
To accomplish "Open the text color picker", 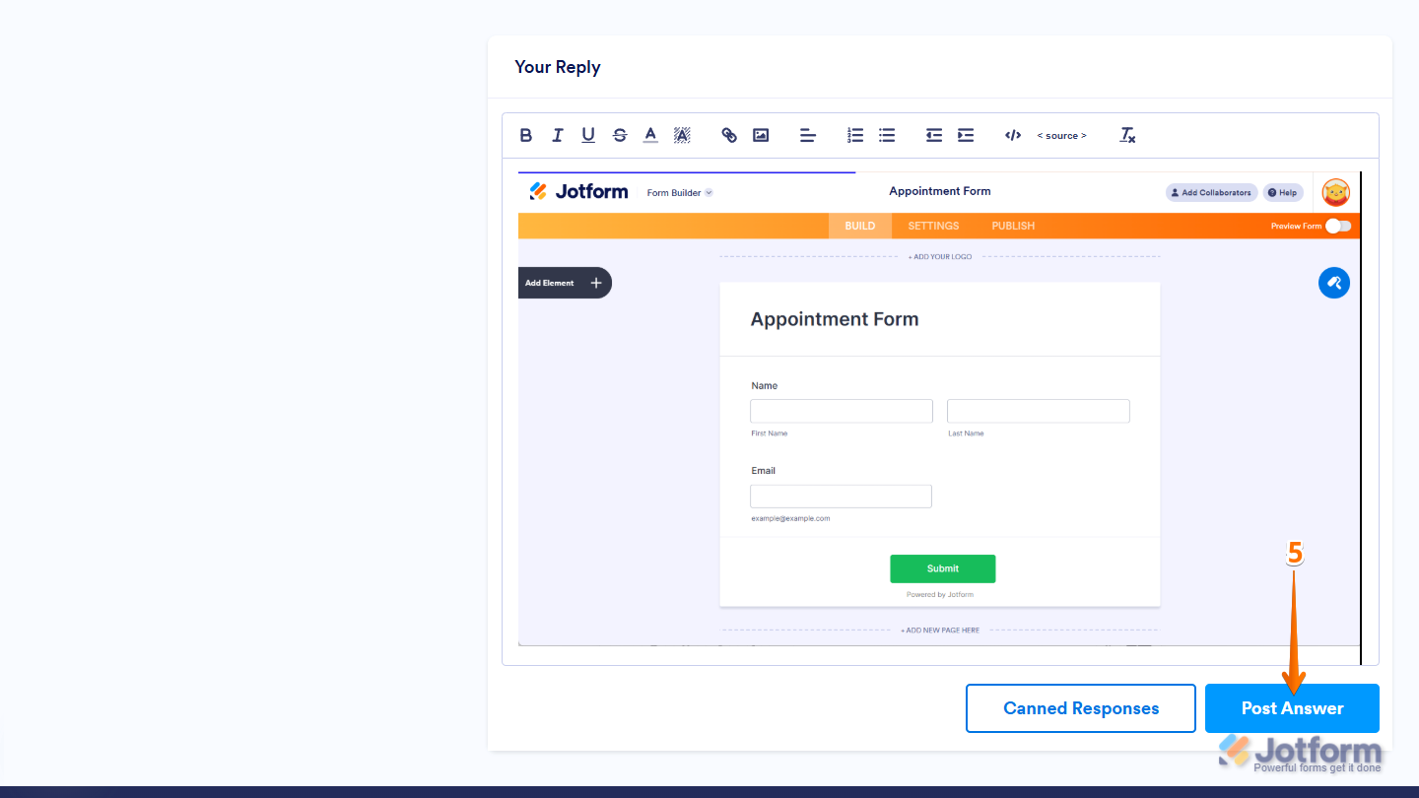I will pos(650,135).
